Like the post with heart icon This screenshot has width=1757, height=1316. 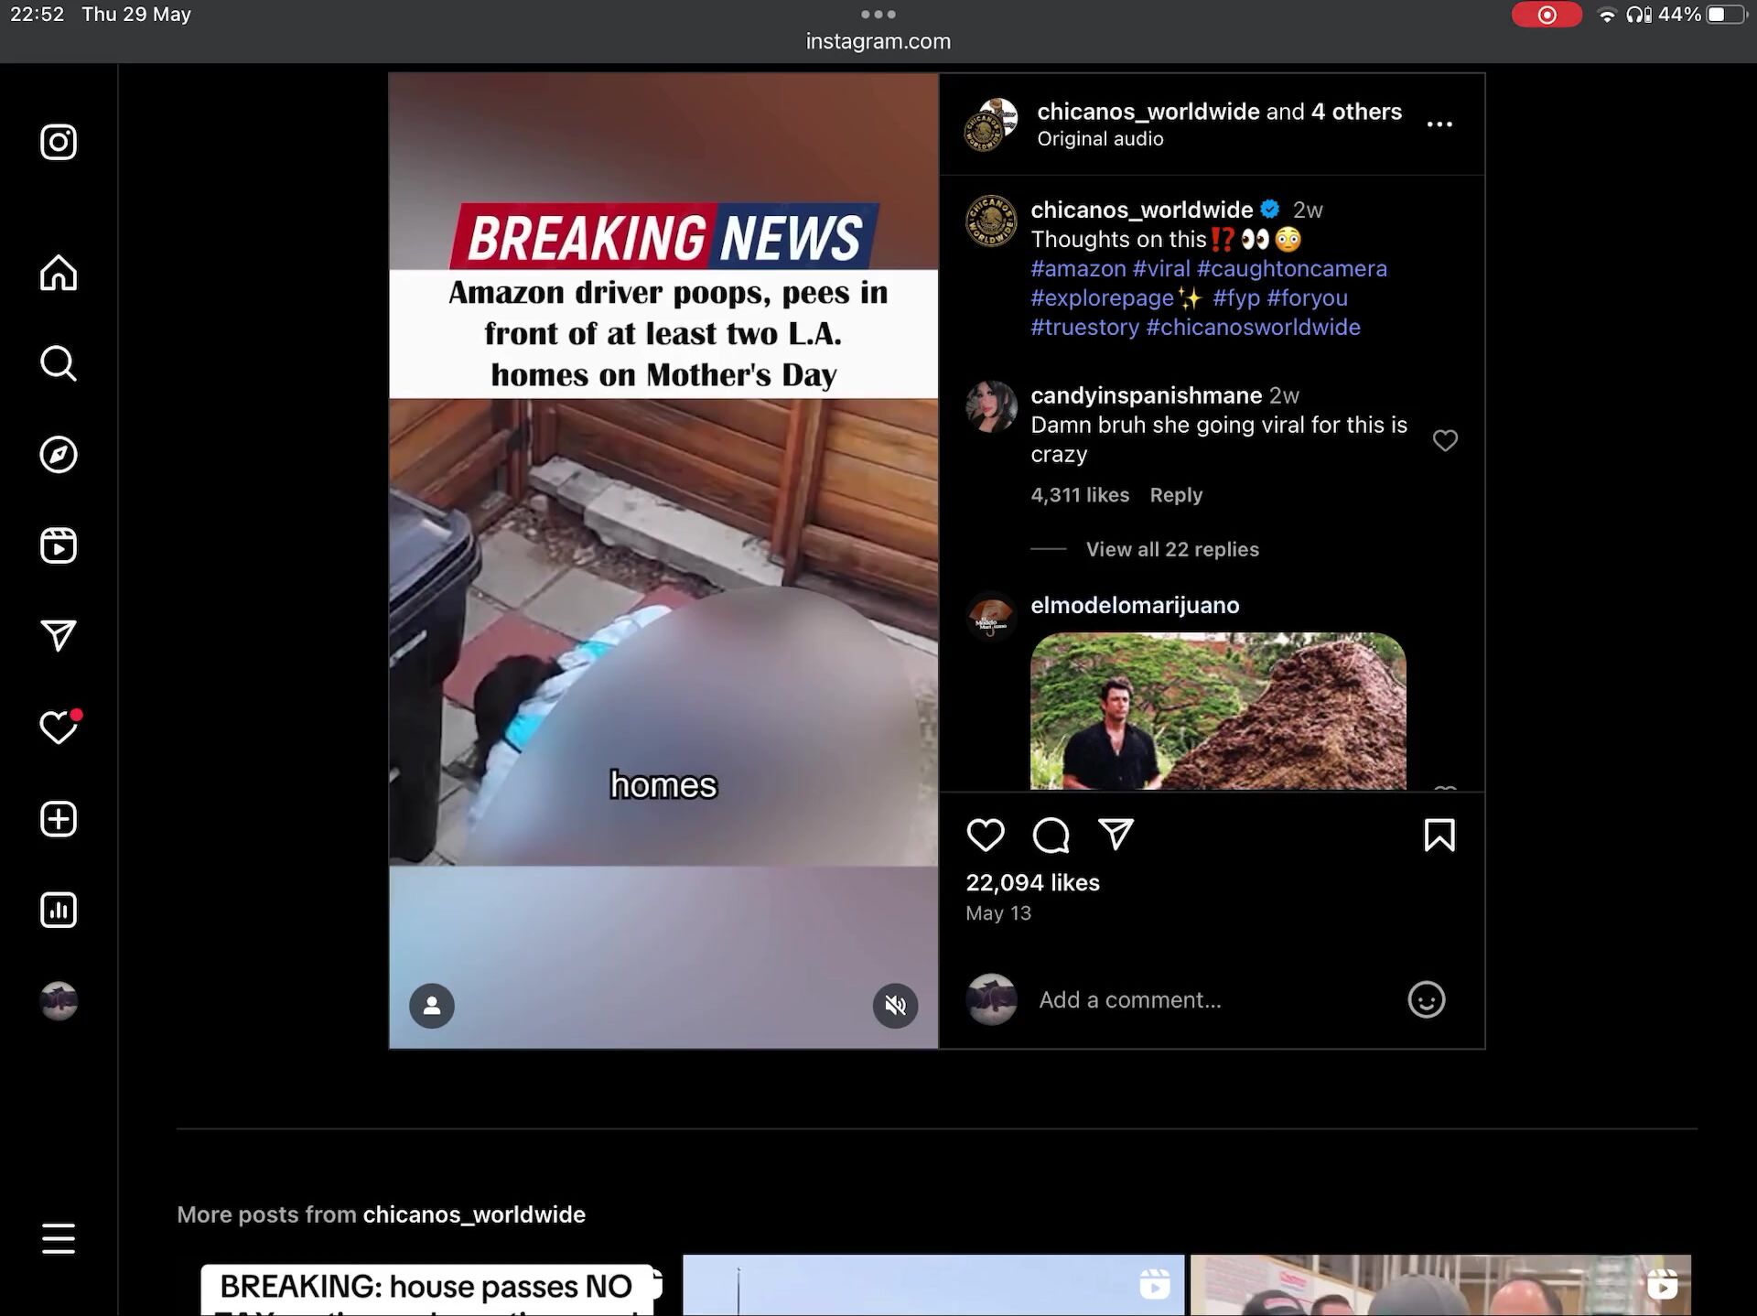pyautogui.click(x=986, y=835)
